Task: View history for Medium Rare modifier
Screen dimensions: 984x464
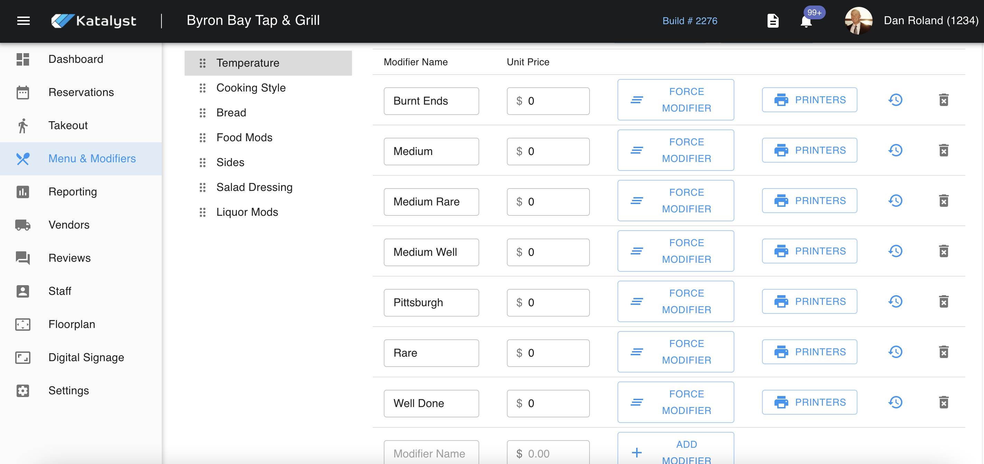Action: (x=895, y=201)
